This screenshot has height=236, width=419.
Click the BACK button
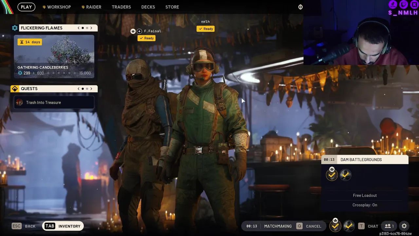coord(30,226)
